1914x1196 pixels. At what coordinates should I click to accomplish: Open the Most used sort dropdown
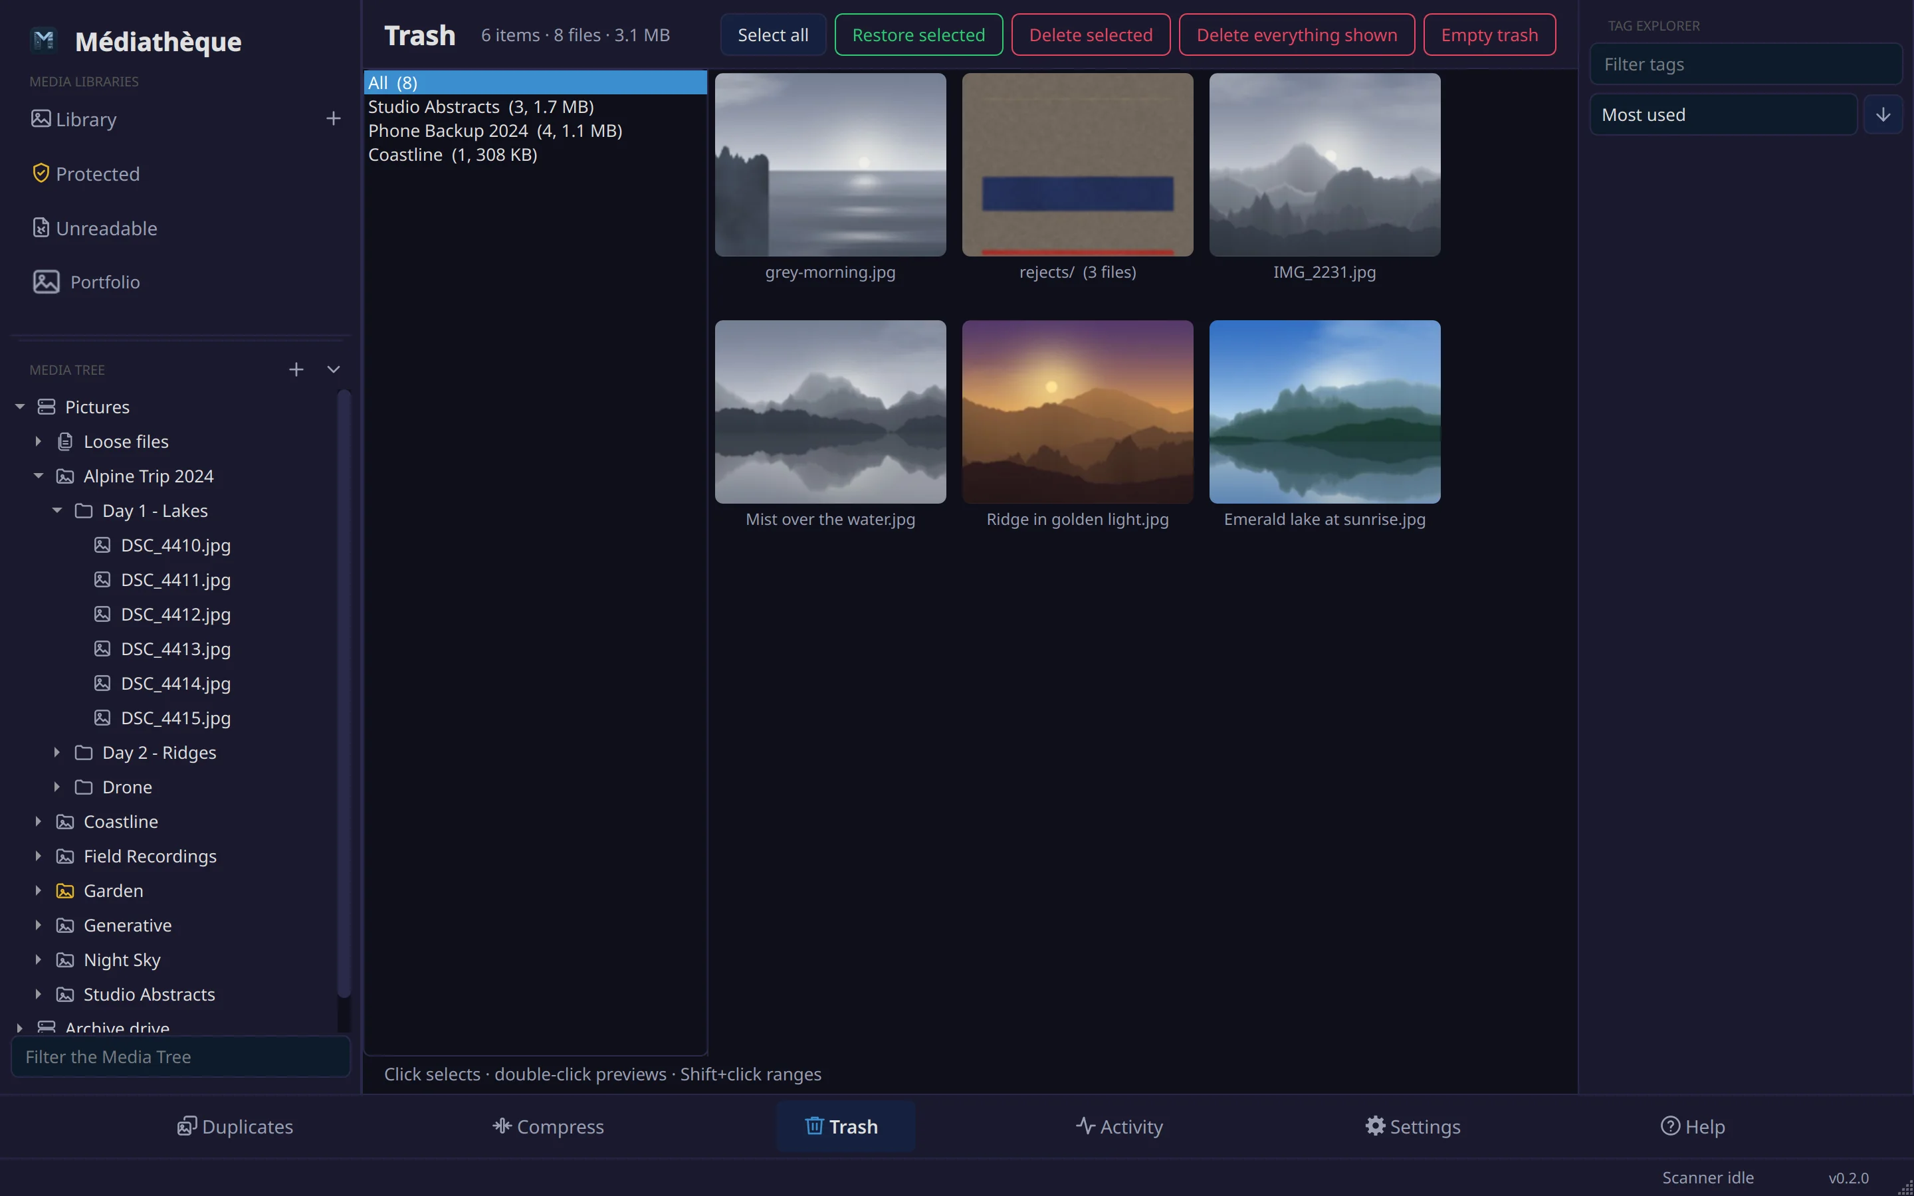tap(1723, 115)
